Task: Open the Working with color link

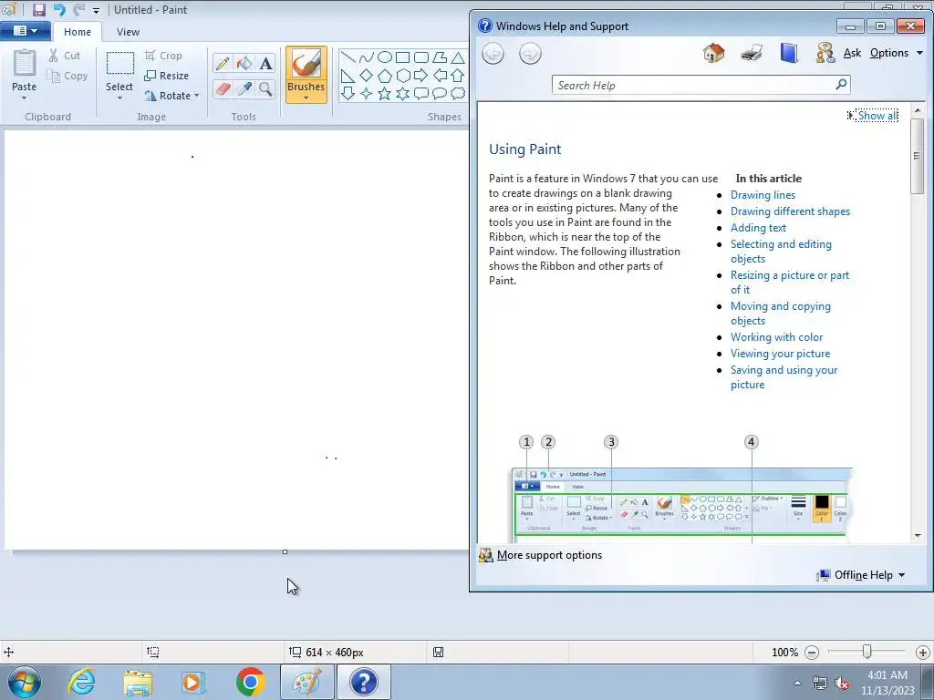Action: 776,337
